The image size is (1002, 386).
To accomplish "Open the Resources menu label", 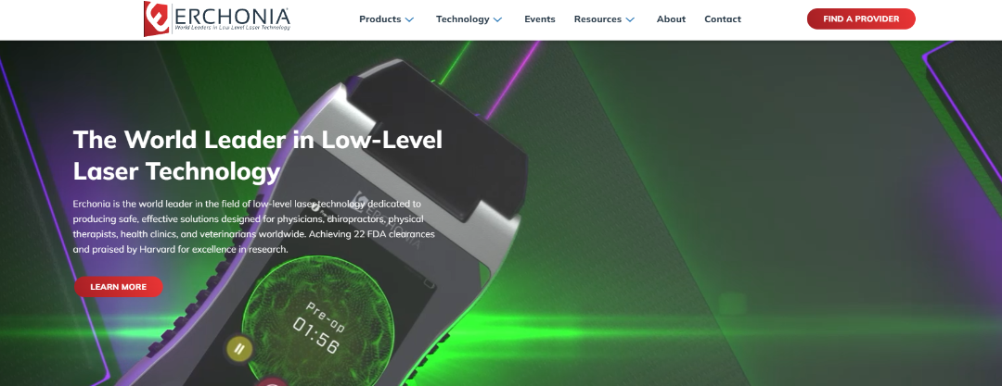I will click(597, 19).
